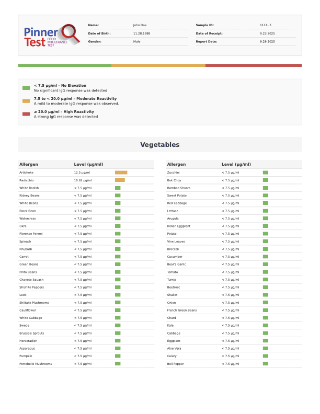Click the left Allergen column header
The width and height of the screenshot is (320, 414).
click(29, 165)
